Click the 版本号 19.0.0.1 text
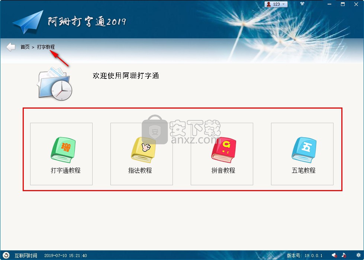The image size is (364, 260). 305,256
